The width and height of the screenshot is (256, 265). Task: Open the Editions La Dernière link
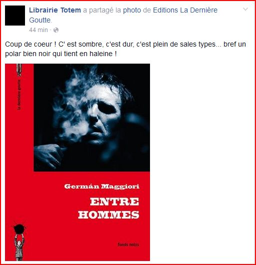click(x=185, y=10)
